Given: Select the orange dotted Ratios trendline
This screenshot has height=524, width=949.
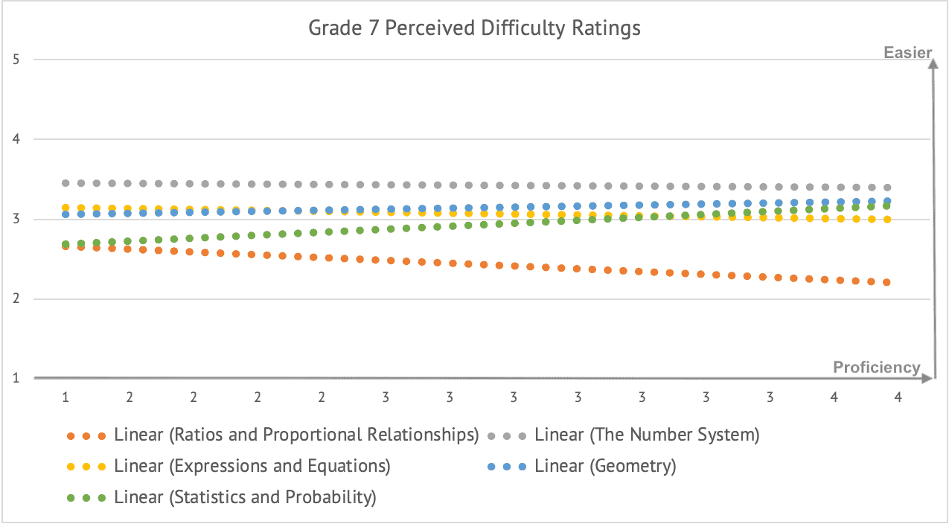Looking at the screenshot, I should tap(484, 265).
